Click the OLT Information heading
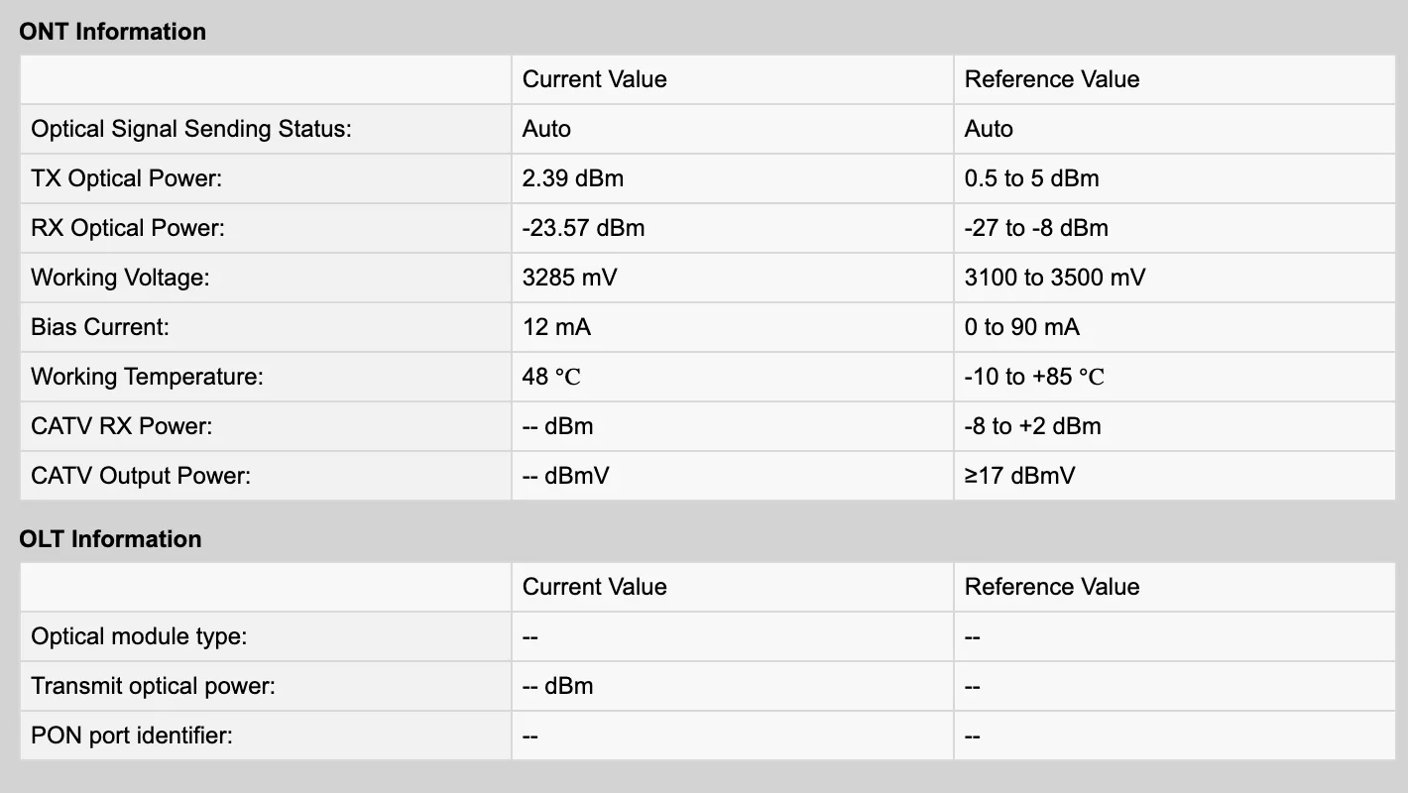 (x=110, y=539)
